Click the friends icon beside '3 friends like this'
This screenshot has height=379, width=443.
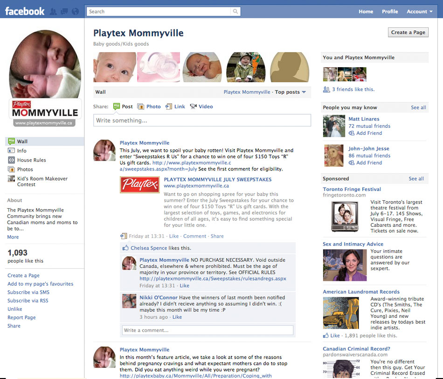tap(326, 89)
